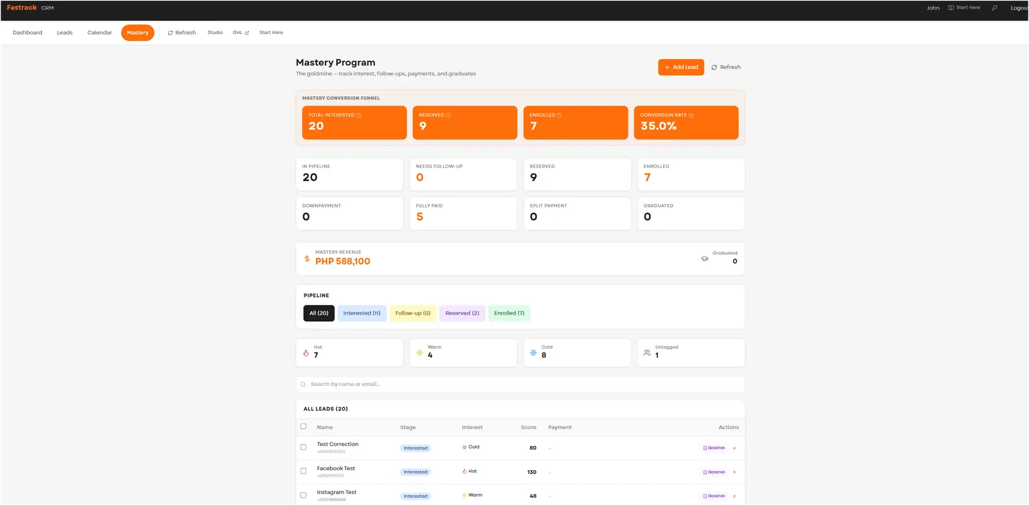Open the Studio nav link
The width and height of the screenshot is (1029, 505).
[x=215, y=33]
